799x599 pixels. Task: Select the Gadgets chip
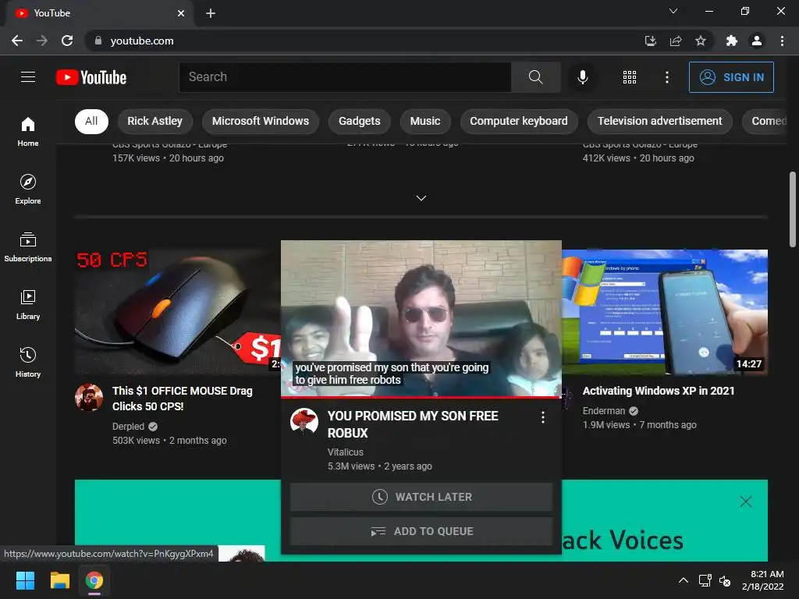click(x=359, y=121)
